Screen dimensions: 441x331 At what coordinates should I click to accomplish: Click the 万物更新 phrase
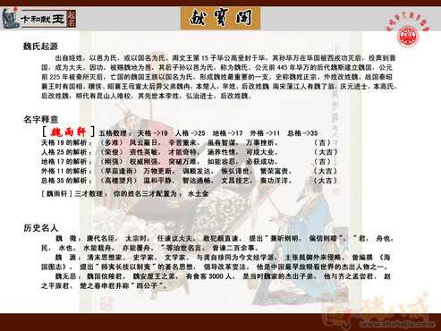pyautogui.click(x=157, y=172)
